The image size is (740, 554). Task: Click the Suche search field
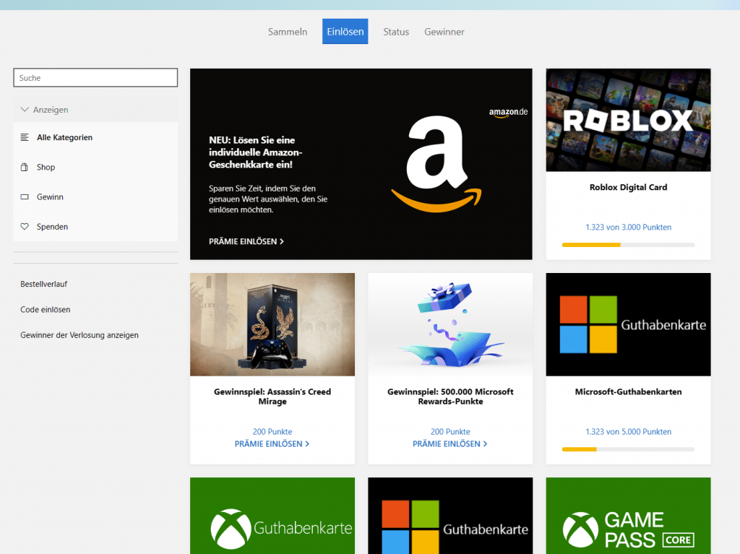[95, 77]
